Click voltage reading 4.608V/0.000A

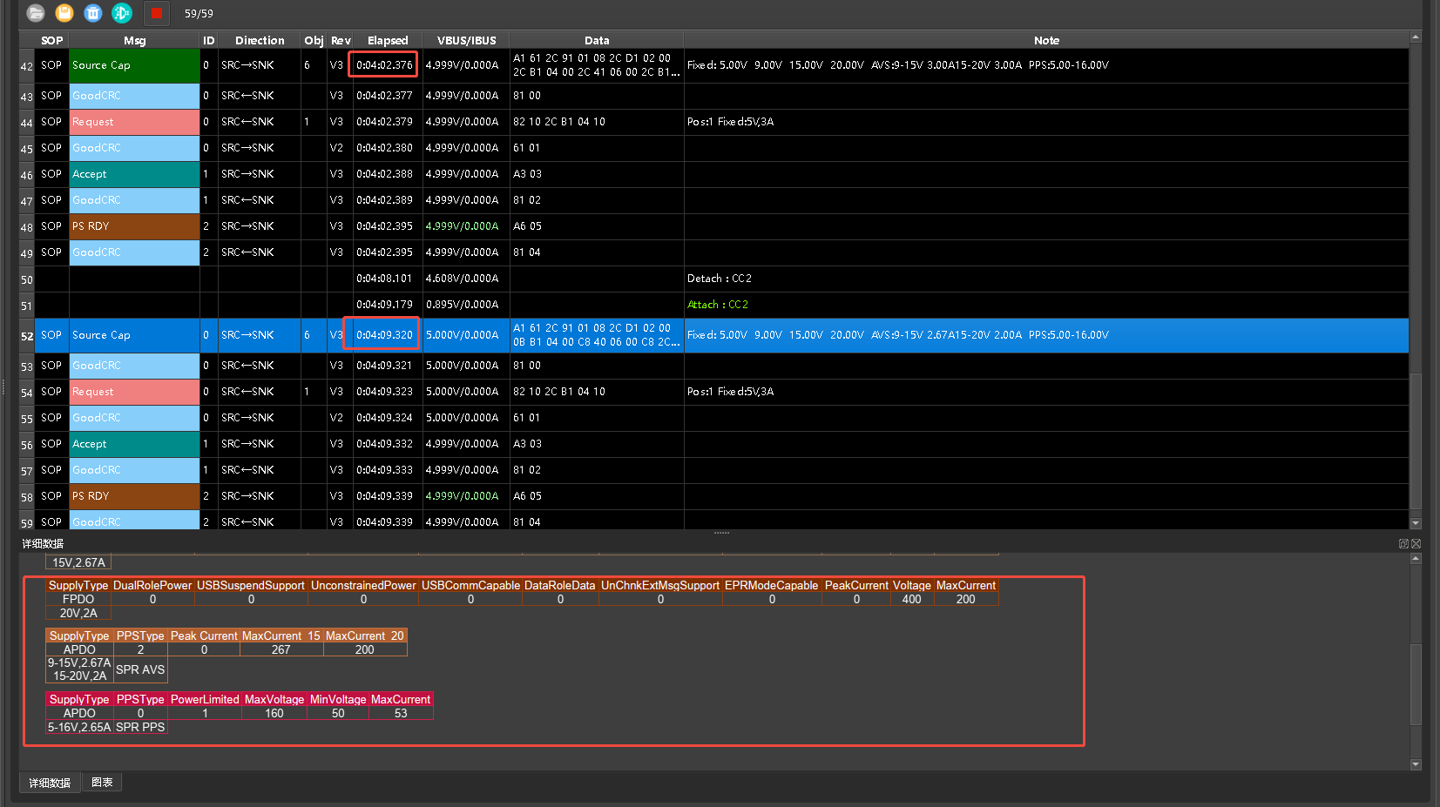[462, 279]
